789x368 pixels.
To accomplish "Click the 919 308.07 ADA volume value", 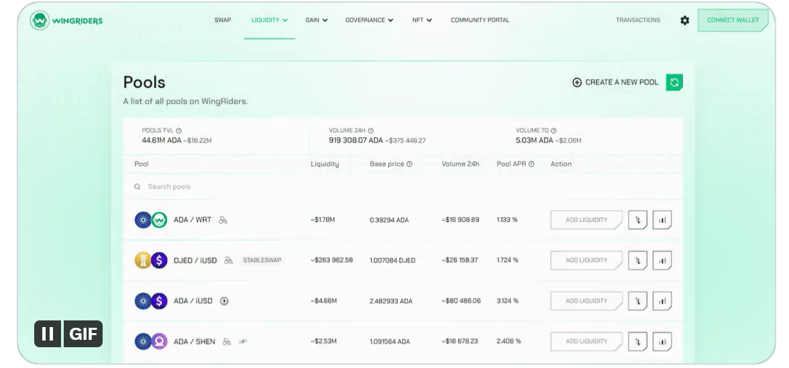I will coord(356,140).
